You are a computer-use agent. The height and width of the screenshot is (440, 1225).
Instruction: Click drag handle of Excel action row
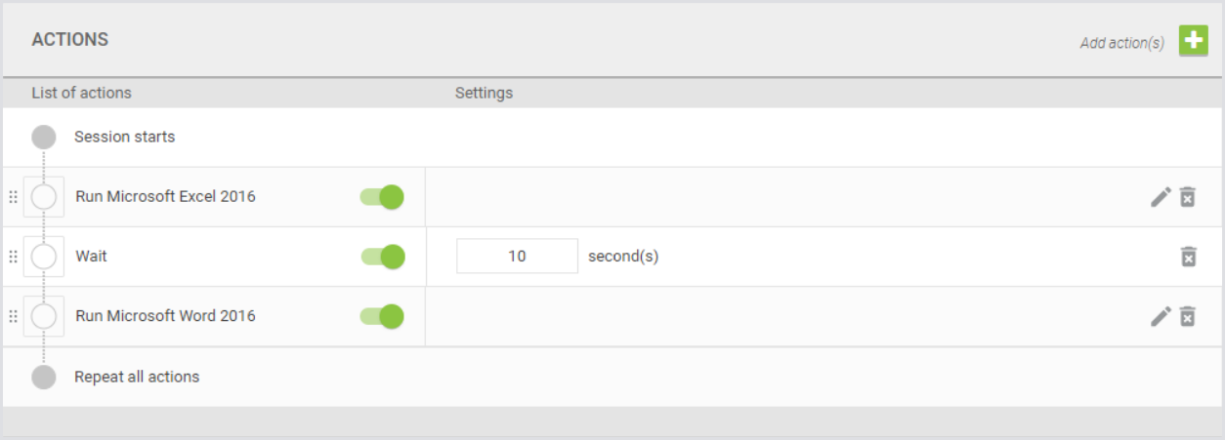pyautogui.click(x=13, y=197)
